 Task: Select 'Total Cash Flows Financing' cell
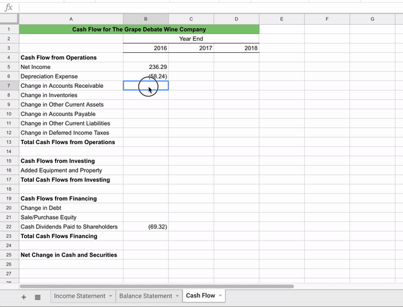click(x=71, y=236)
